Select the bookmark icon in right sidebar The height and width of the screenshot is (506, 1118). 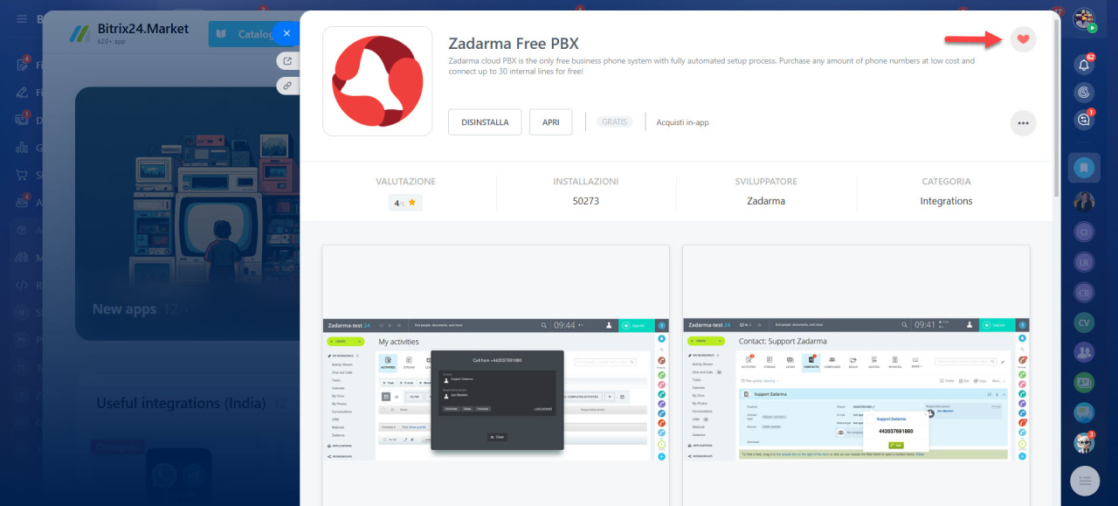(x=1085, y=167)
